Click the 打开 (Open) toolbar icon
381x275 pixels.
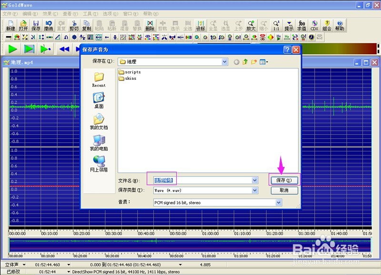(23, 26)
